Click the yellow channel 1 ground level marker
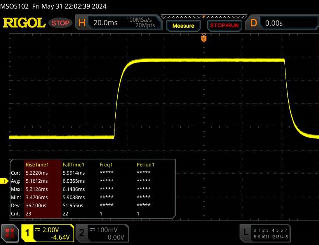The height and width of the screenshot is (245, 319). point(5,181)
